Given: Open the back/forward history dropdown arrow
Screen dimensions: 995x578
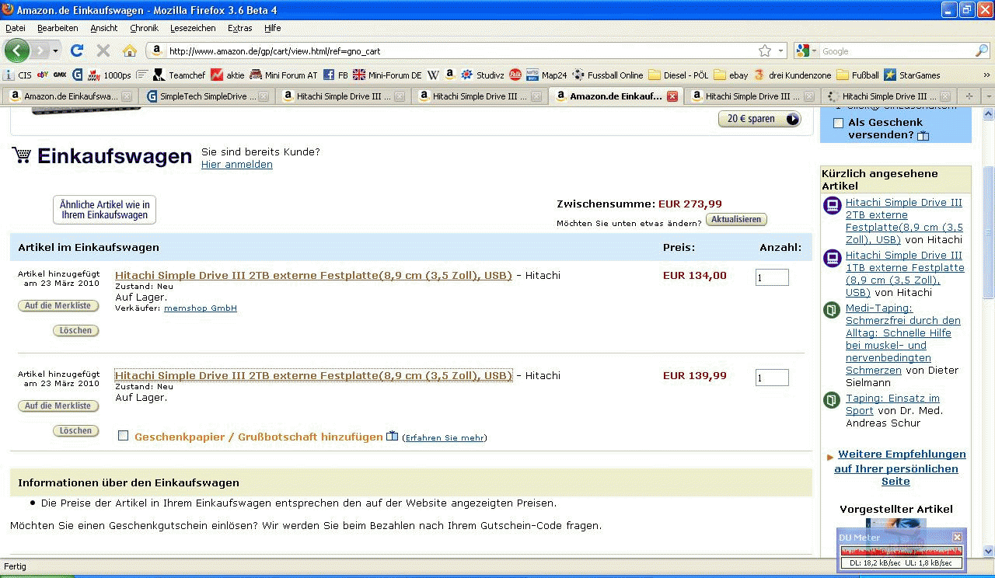Looking at the screenshot, I should (x=55, y=50).
